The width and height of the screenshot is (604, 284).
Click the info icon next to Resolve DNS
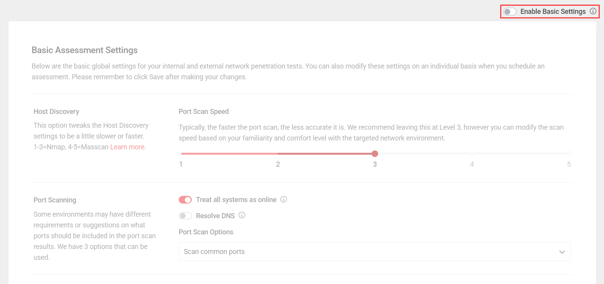point(242,215)
